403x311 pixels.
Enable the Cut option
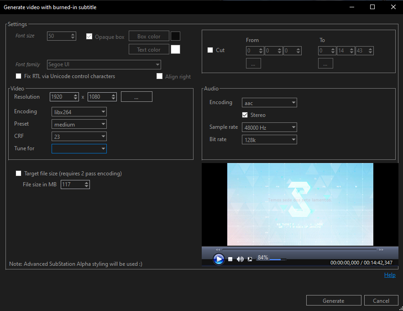210,50
